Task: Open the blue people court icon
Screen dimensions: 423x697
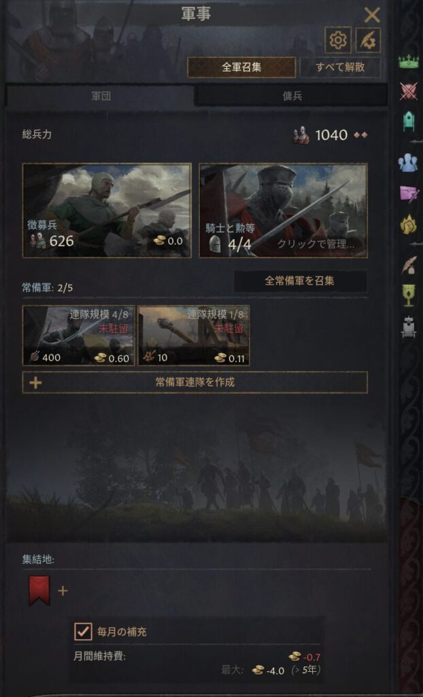Action: (408, 163)
